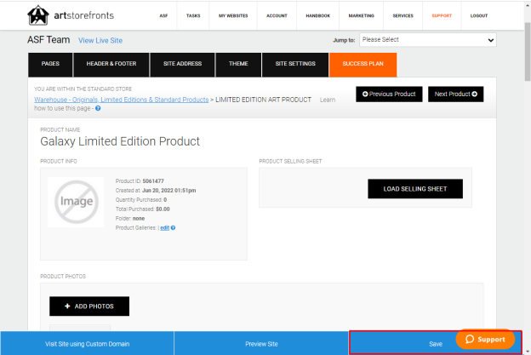Click the artstorefronts logo icon

pos(38,15)
